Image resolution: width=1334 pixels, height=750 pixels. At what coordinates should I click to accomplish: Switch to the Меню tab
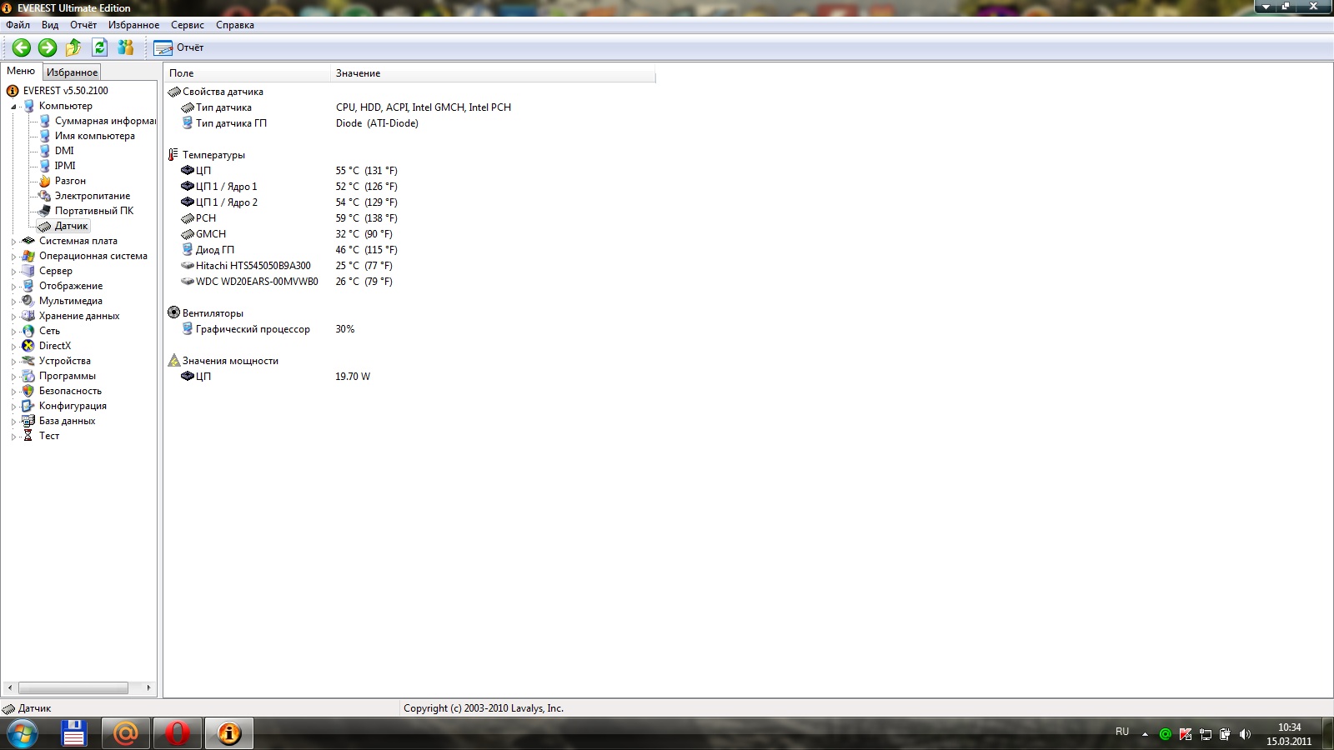(x=21, y=71)
